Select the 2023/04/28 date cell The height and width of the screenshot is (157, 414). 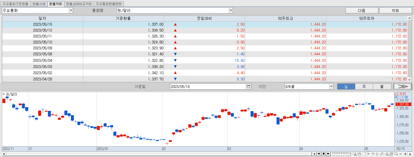[42, 79]
